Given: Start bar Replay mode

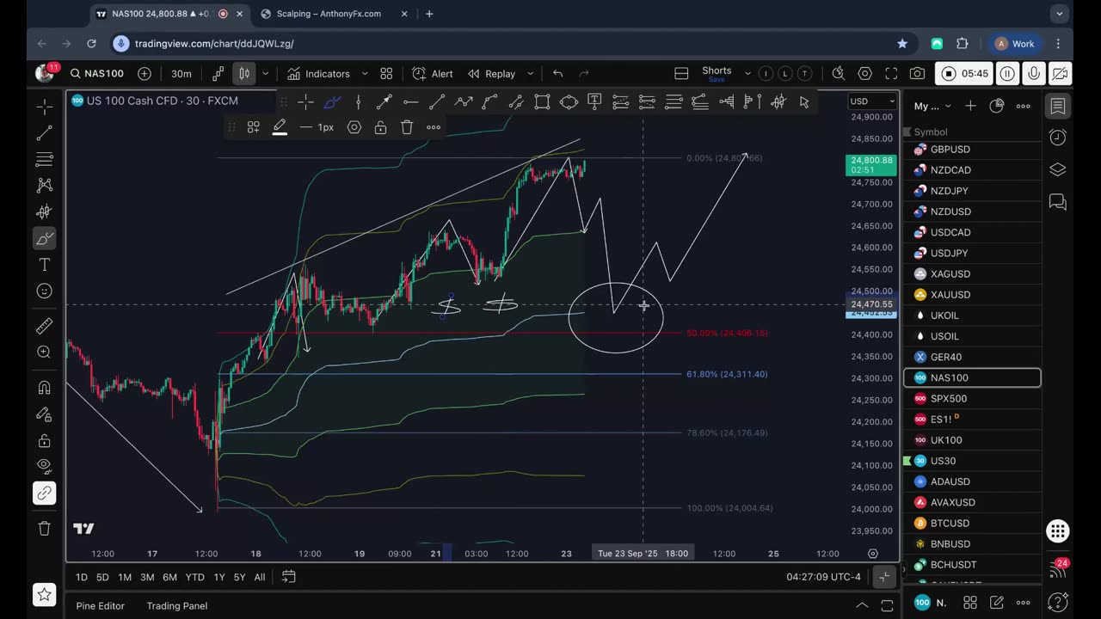Looking at the screenshot, I should [491, 74].
